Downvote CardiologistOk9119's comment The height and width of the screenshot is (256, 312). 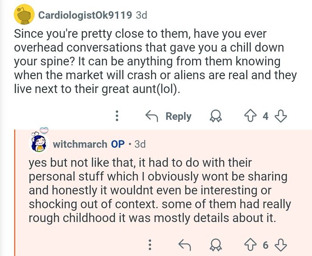pos(280,116)
